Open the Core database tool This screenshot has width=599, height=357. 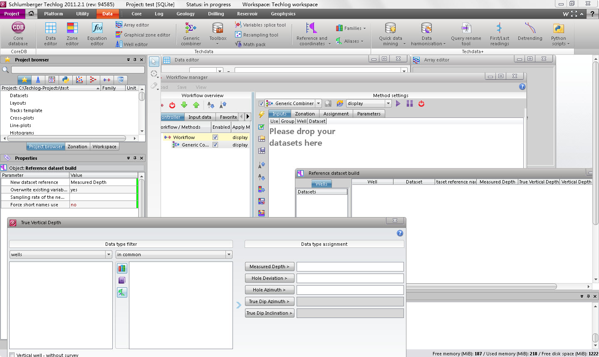click(18, 34)
